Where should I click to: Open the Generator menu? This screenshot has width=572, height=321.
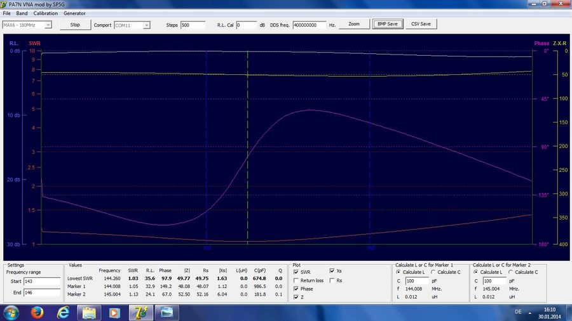[74, 13]
